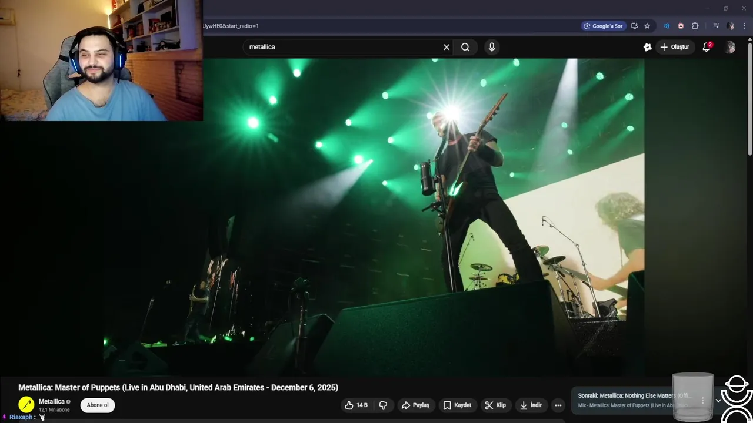Click the video player area
Viewport: 753px width, 423px height.
[374, 217]
